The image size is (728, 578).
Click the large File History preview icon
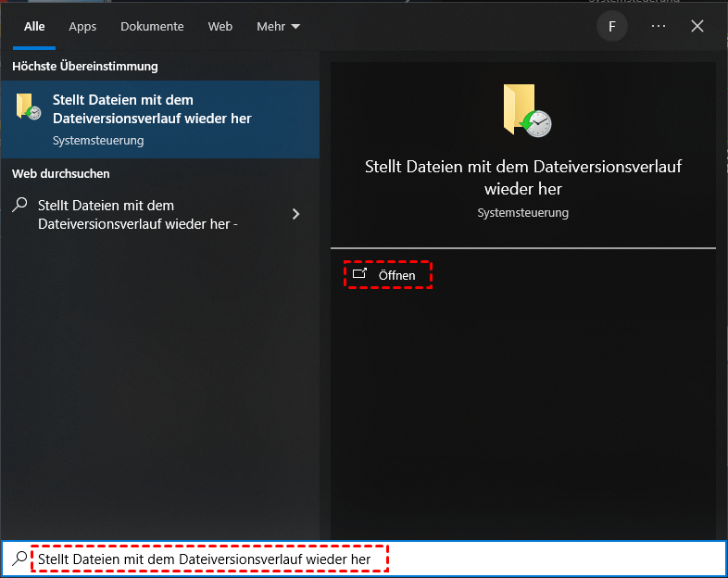[526, 110]
